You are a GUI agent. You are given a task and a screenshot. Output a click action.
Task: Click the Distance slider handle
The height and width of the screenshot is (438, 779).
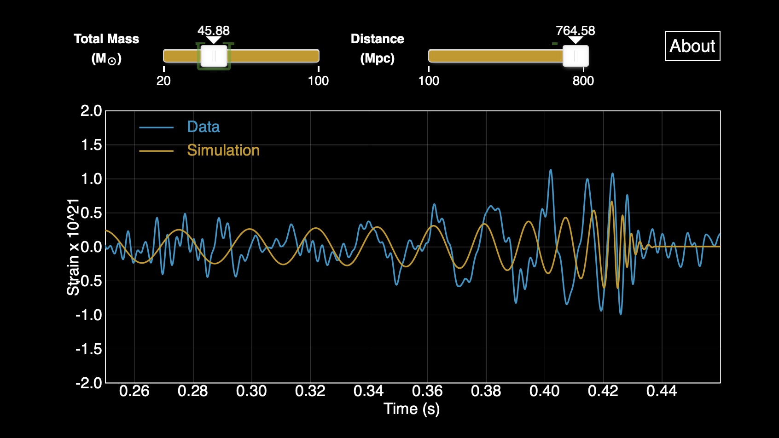pyautogui.click(x=576, y=56)
